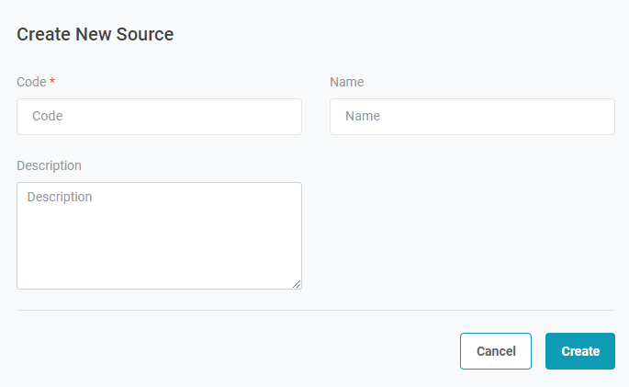The height and width of the screenshot is (387, 629).
Task: Click the red required asterisk beside Code
Action: [x=52, y=82]
